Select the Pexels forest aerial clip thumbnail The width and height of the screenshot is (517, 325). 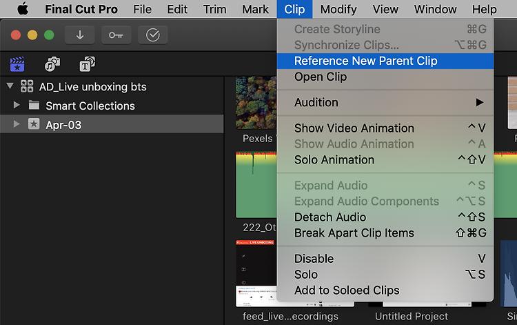(256, 103)
